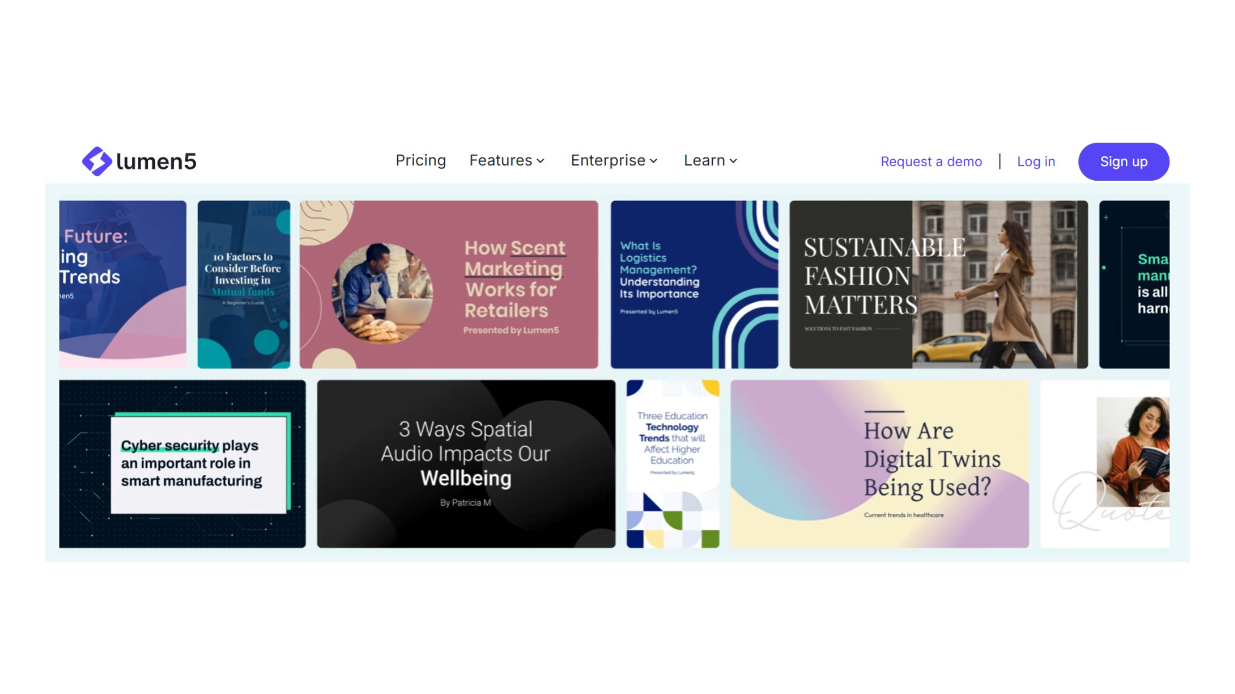Image resolution: width=1235 pixels, height=694 pixels.
Task: Expand the Enterprise dropdown menu
Action: pos(614,161)
